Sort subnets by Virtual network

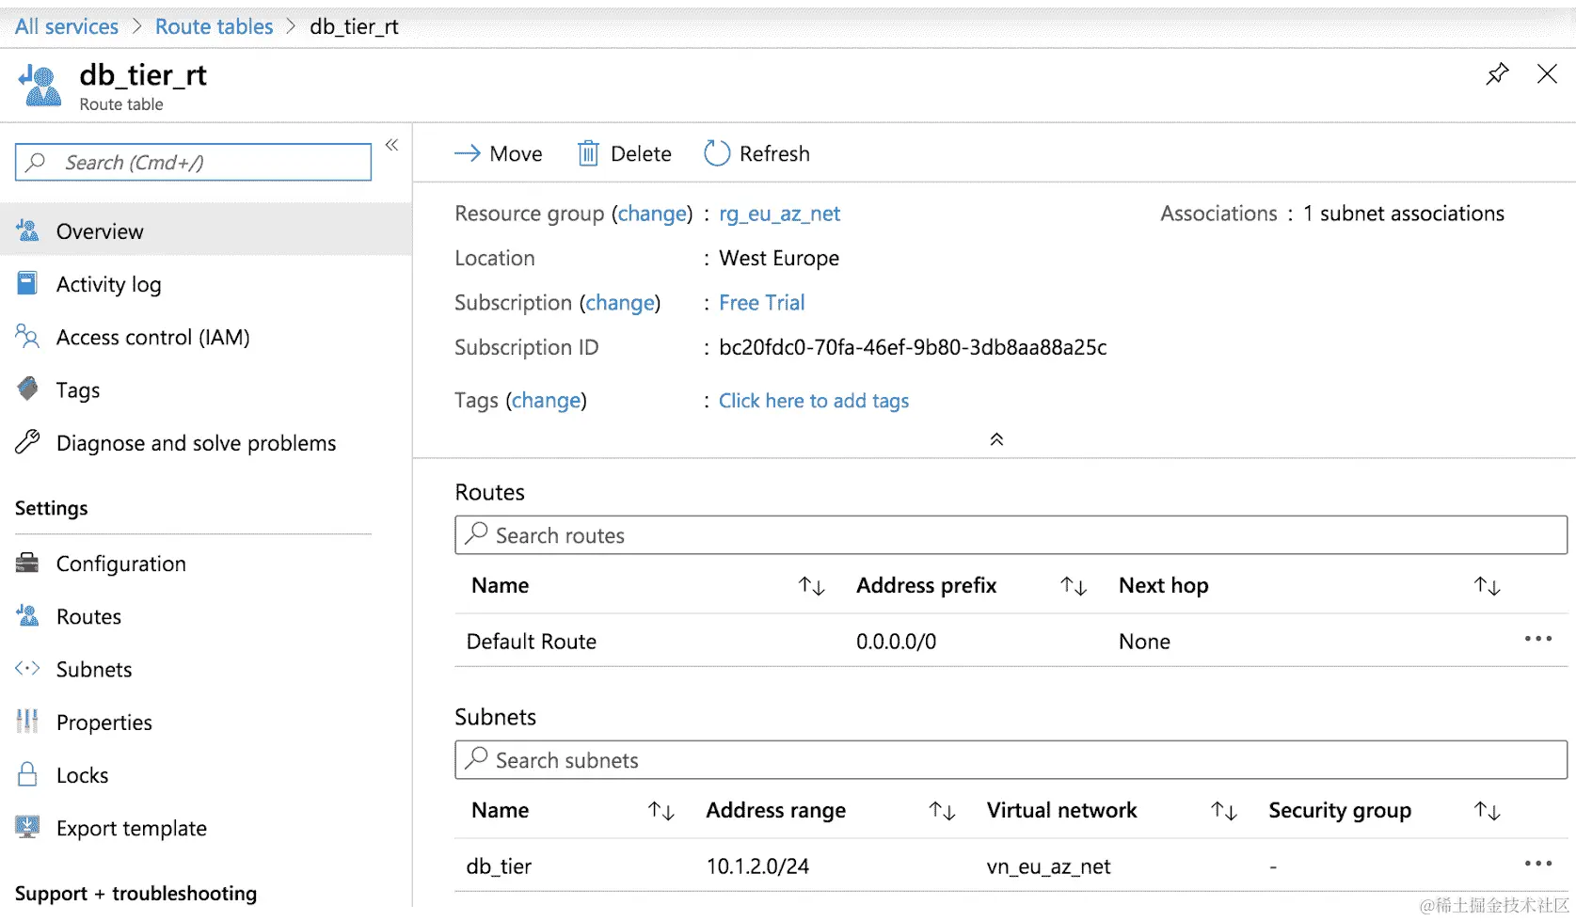tap(1223, 811)
